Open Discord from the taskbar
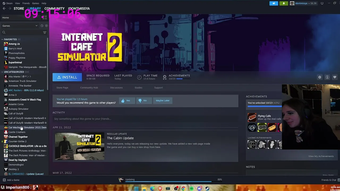The width and height of the screenshot is (340, 191). tap(199, 189)
